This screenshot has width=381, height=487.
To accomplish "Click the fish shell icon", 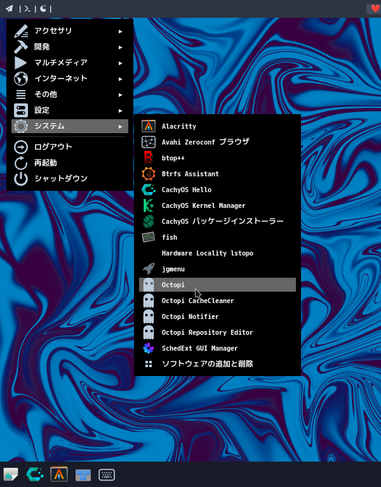I will click(149, 237).
